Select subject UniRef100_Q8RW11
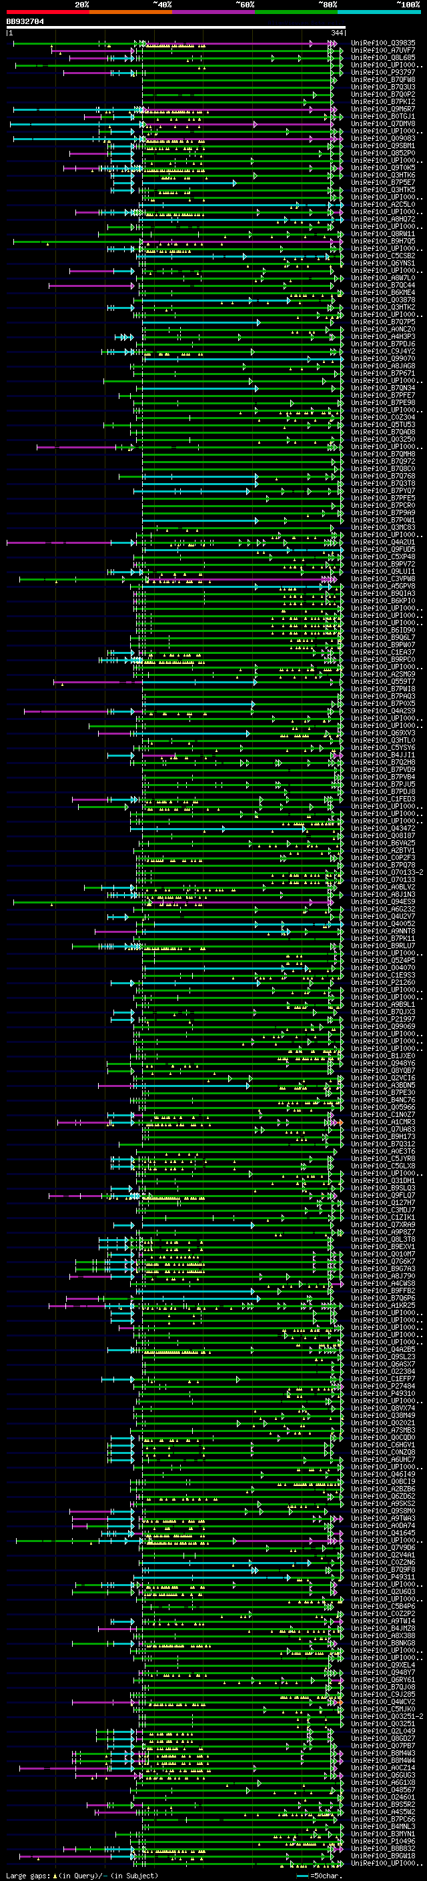 click(383, 234)
